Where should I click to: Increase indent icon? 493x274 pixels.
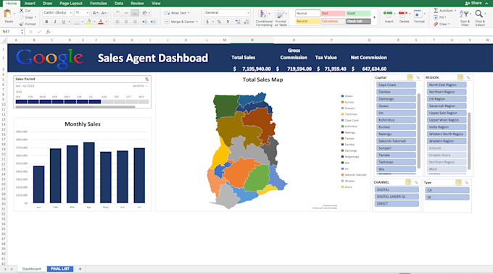[x=153, y=22]
